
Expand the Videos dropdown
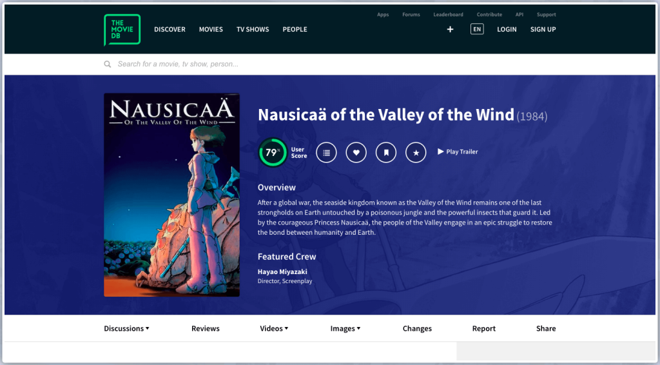[274, 328]
